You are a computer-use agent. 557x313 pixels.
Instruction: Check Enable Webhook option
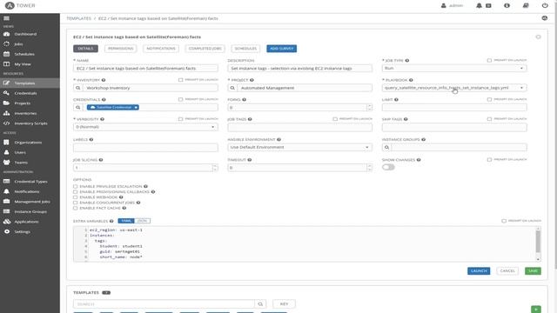(x=76, y=197)
